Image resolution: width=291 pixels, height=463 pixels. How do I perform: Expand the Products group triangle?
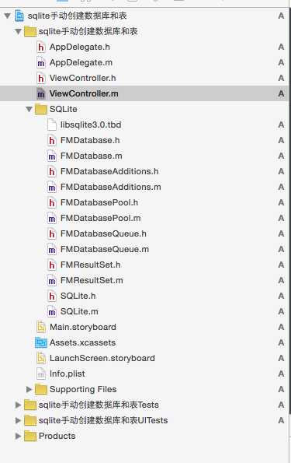pyautogui.click(x=18, y=436)
